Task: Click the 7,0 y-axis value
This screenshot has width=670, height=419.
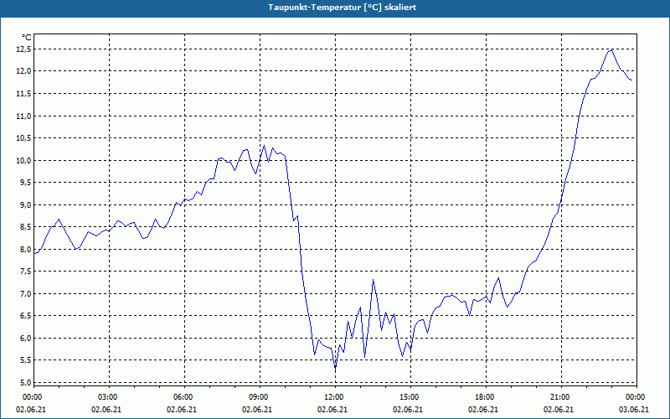Action: coord(25,294)
